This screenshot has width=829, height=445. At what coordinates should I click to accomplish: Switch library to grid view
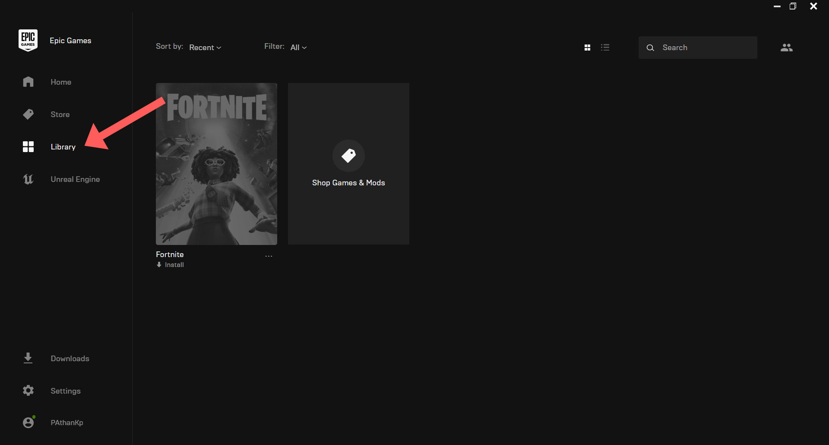pyautogui.click(x=587, y=47)
